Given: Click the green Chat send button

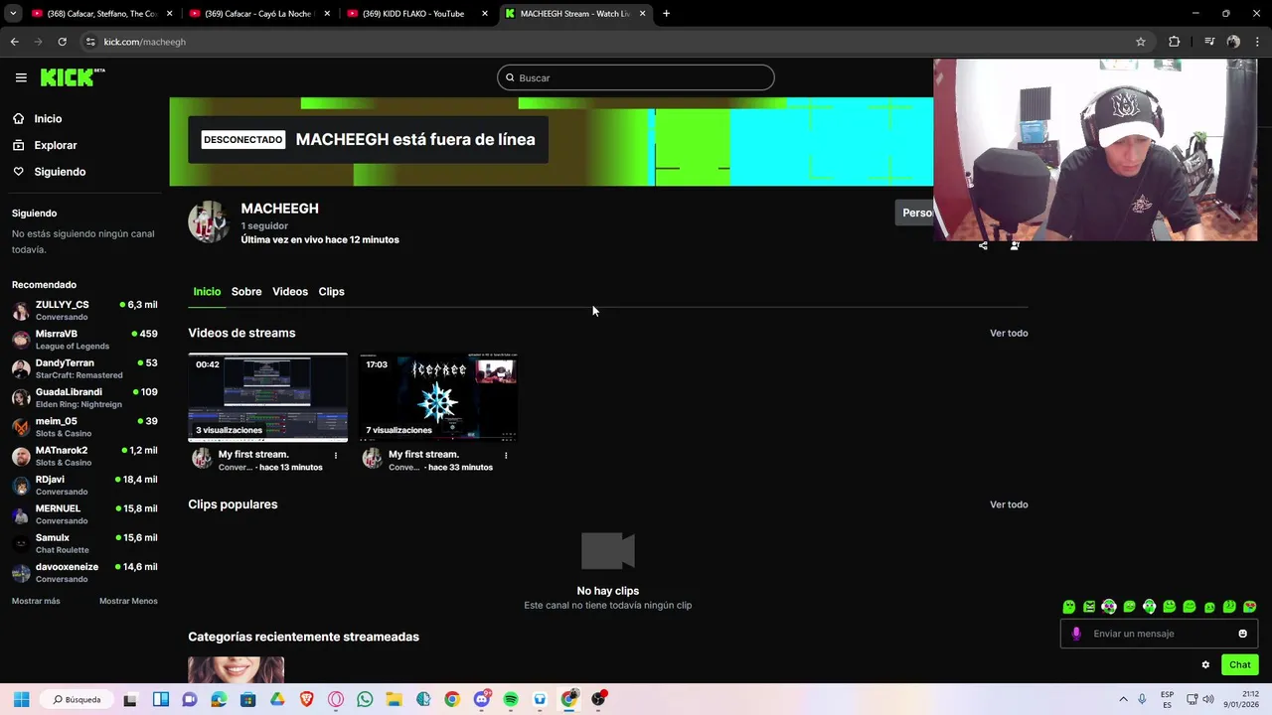Looking at the screenshot, I should tap(1240, 665).
